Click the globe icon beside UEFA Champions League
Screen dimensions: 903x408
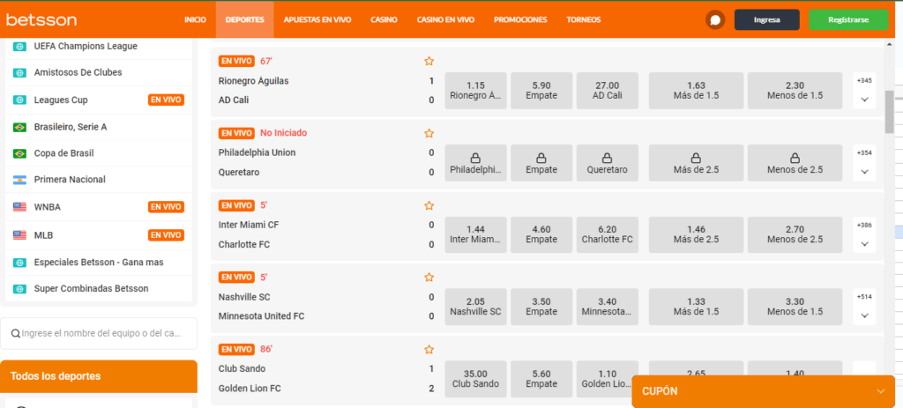pos(19,47)
